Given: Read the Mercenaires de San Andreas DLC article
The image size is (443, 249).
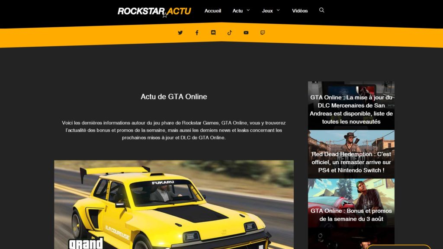Looking at the screenshot, I should pyautogui.click(x=351, y=105).
